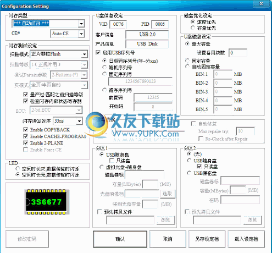Toggle 分区1 预先拷贝文件 checkbox
The height and width of the screenshot is (253, 272).
pyautogui.click(x=99, y=212)
